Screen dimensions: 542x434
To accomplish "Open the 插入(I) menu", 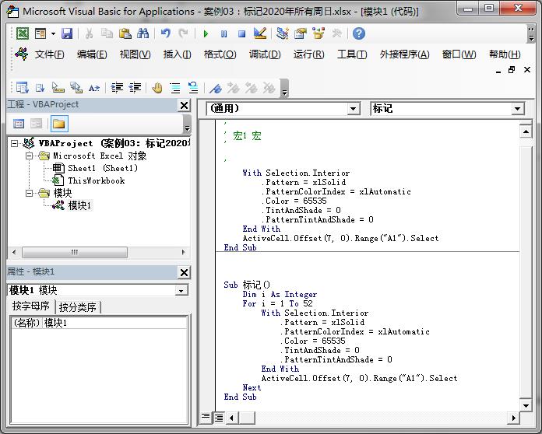I will pyautogui.click(x=177, y=54).
